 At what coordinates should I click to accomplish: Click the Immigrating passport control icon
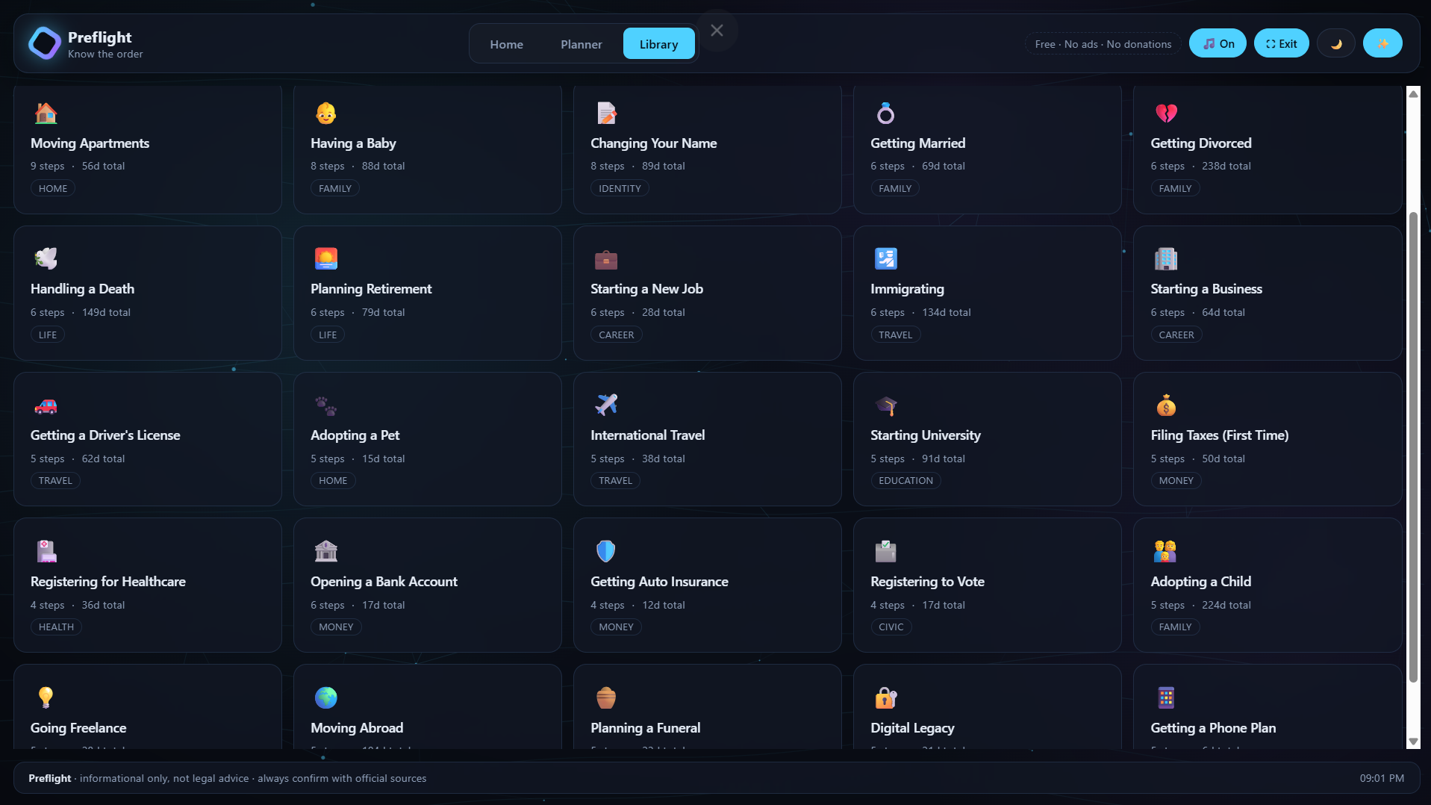(x=885, y=258)
